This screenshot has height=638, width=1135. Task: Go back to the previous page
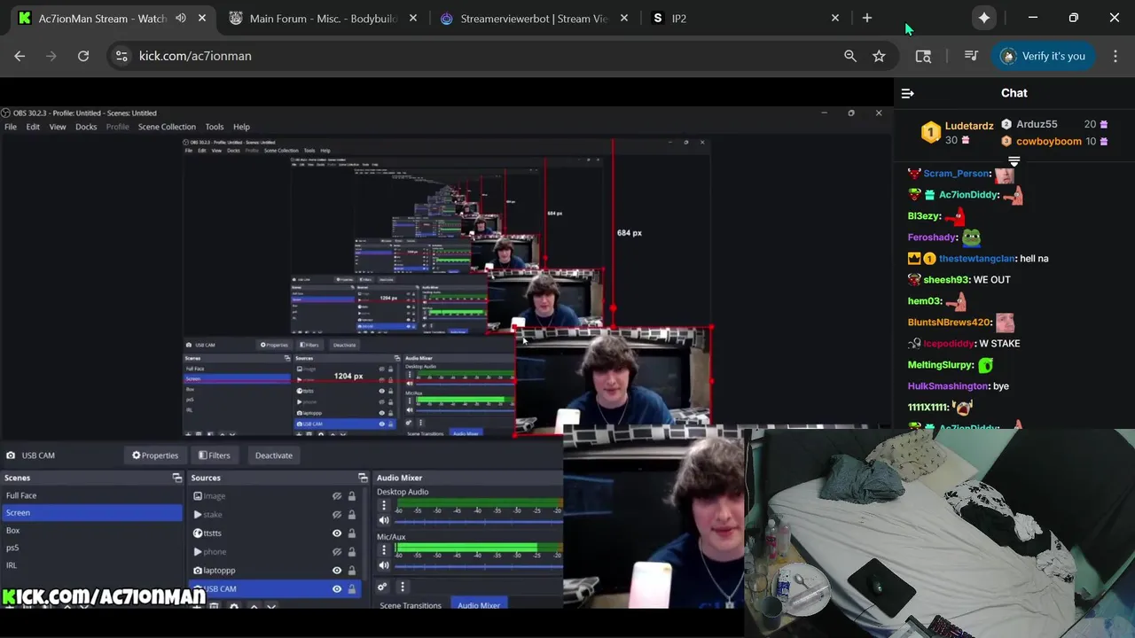(20, 56)
